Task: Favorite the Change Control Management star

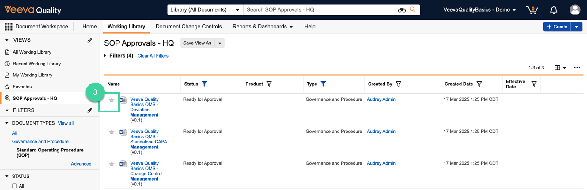Action: (x=112, y=164)
